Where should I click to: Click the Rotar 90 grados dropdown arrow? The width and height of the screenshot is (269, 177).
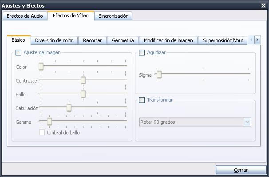point(247,122)
